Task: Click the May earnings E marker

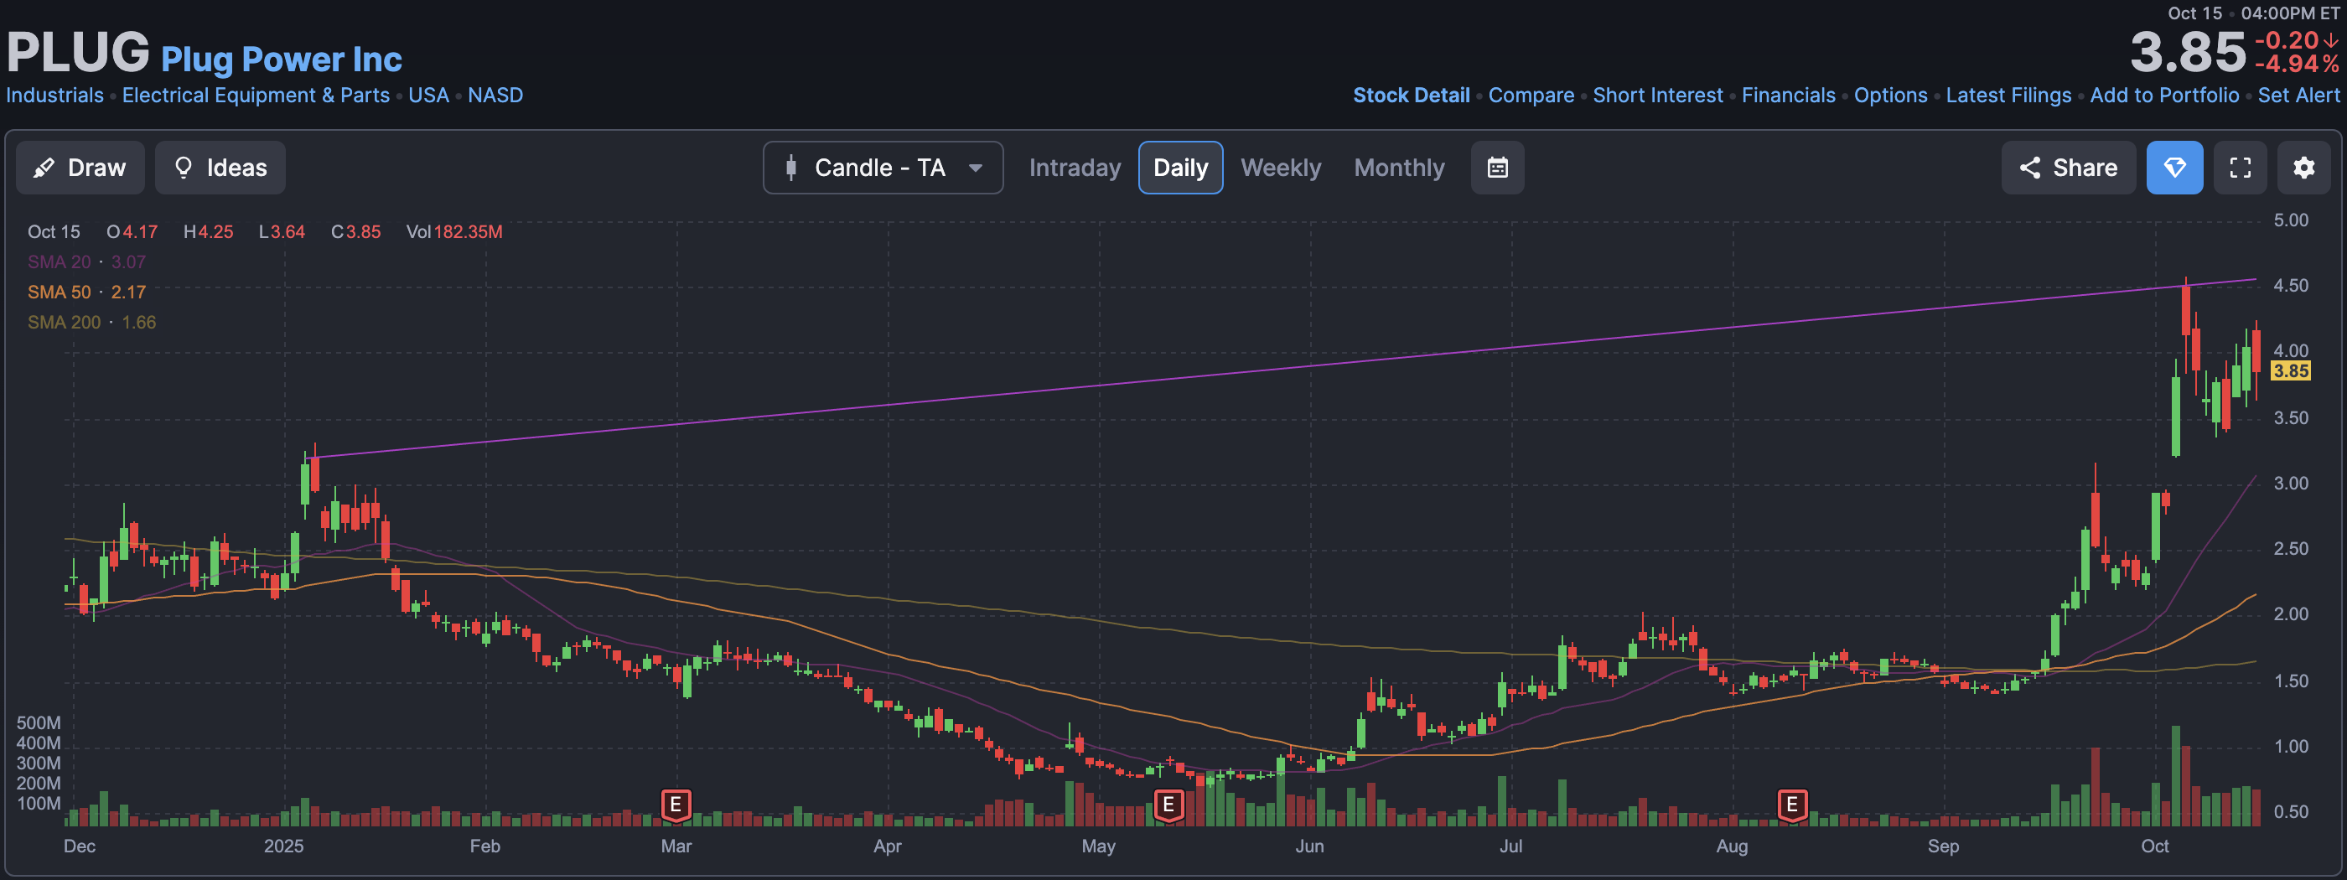Action: (1168, 805)
